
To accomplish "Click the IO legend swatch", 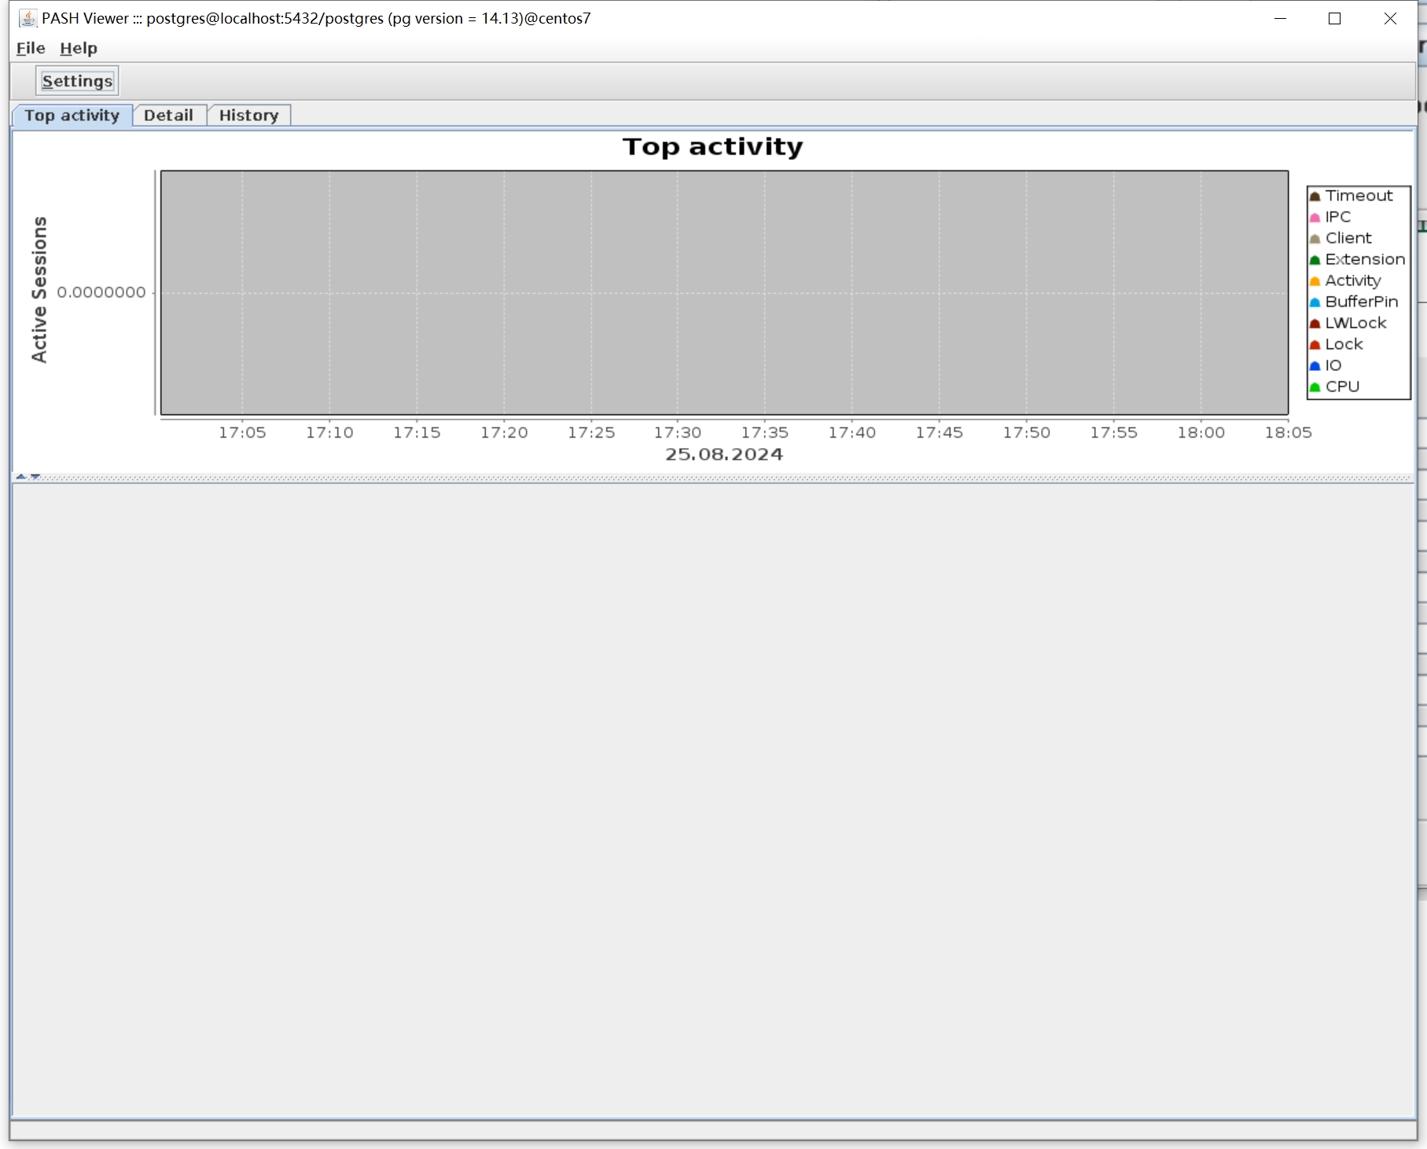I will pos(1315,366).
